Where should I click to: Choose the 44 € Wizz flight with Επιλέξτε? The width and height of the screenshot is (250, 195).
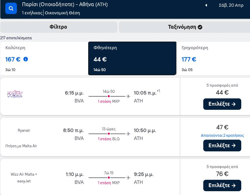click(222, 104)
